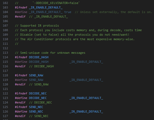Click line number 112 in the gutter
Screen dimensions: 154x120
(x=5, y=48)
